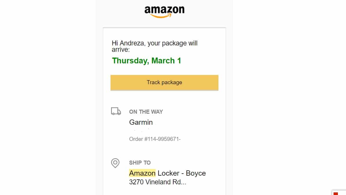Click the word "arrive:" in the greeting
This screenshot has width=346, height=195.
[x=121, y=49]
